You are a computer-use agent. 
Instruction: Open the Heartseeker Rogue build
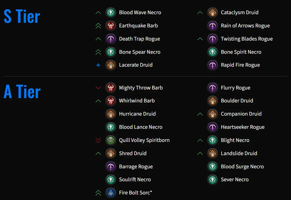coord(243,127)
